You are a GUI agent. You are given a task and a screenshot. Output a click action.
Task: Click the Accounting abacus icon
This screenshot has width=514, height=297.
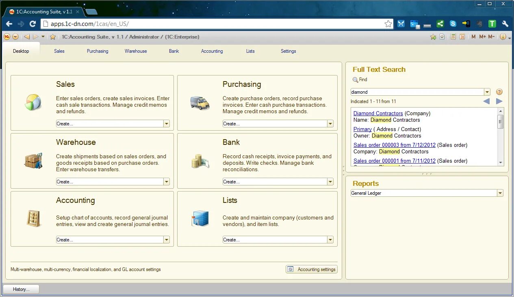pyautogui.click(x=33, y=218)
